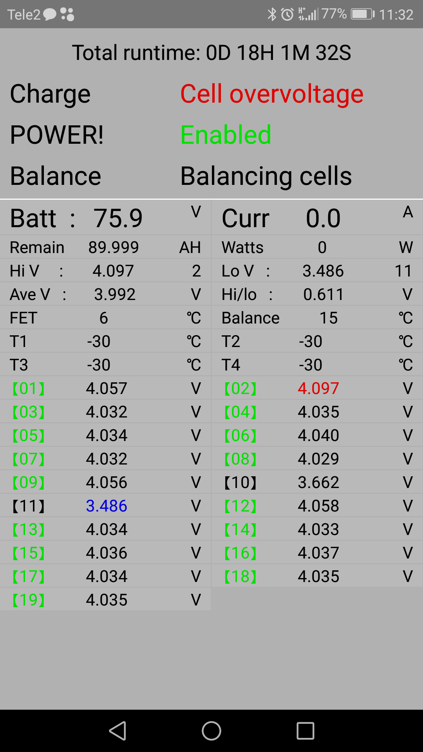Screen dimensions: 423x752
Task: Tap the Bluetooth icon in status bar
Action: click(271, 14)
